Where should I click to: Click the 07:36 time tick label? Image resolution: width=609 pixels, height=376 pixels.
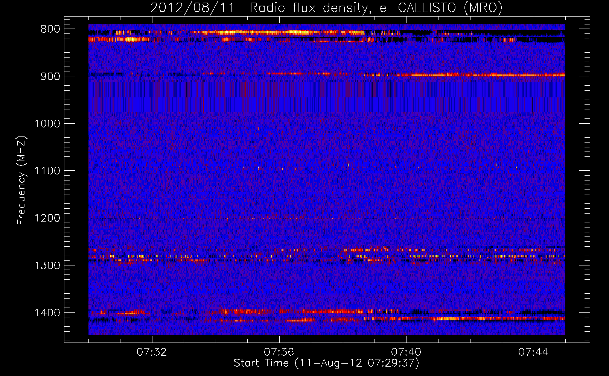coord(279,352)
